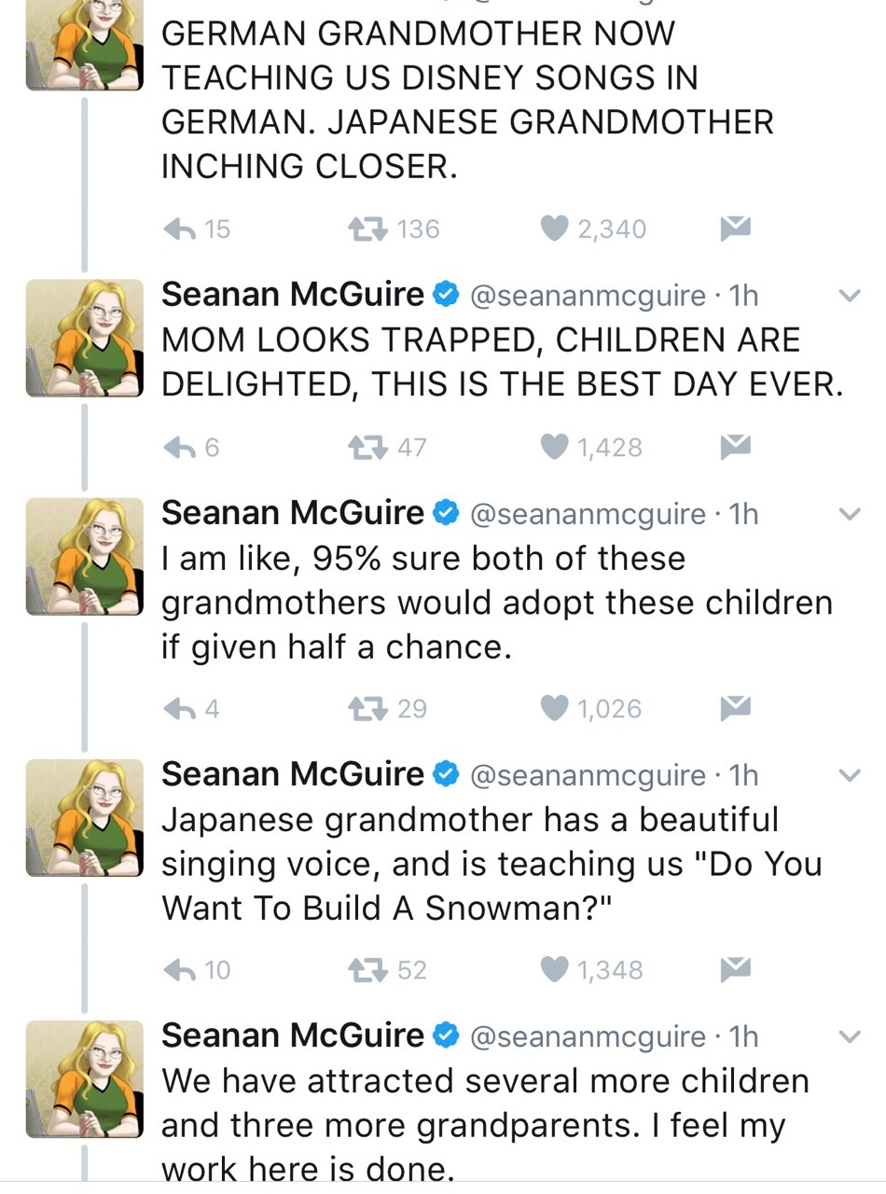886x1194 pixels.
Task: Tap the avatar beside the Snowman tweet
Action: (x=84, y=817)
